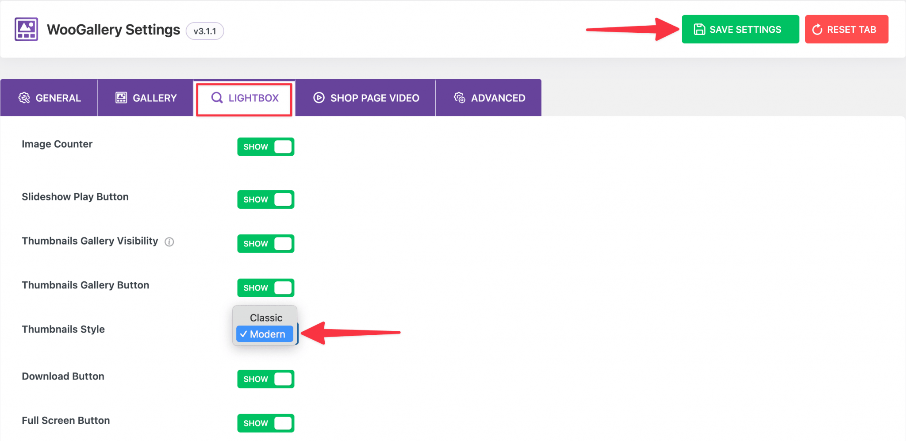Disable the Download Button
The width and height of the screenshot is (906, 441).
click(265, 379)
